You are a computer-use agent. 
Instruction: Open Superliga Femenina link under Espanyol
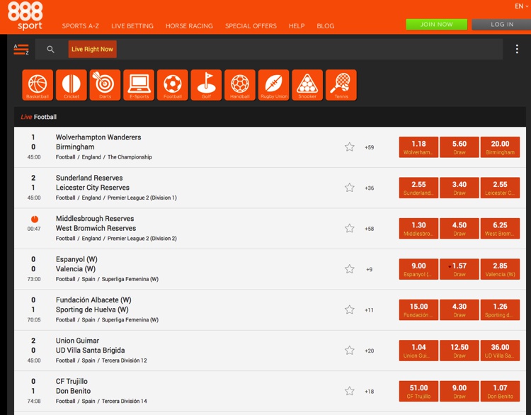130,279
